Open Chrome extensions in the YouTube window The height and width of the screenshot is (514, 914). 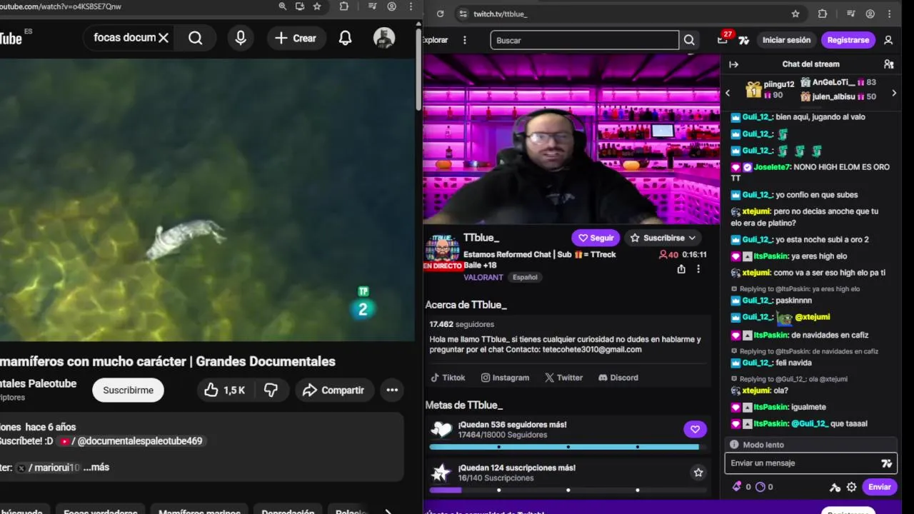(x=344, y=6)
